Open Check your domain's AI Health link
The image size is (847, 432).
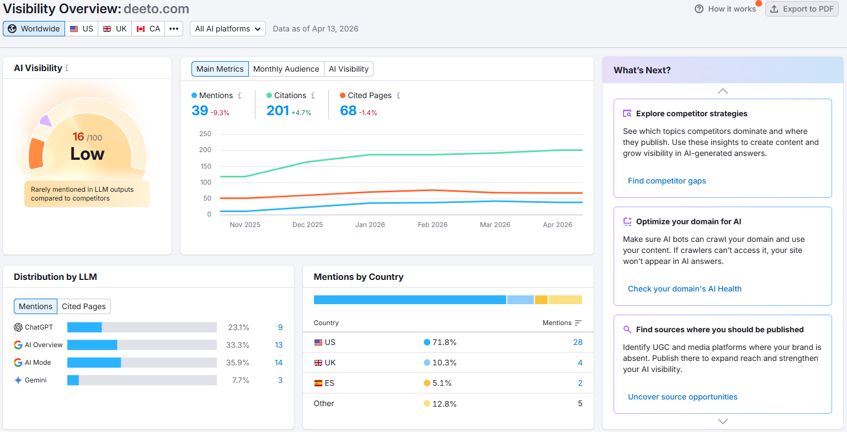[x=685, y=289]
